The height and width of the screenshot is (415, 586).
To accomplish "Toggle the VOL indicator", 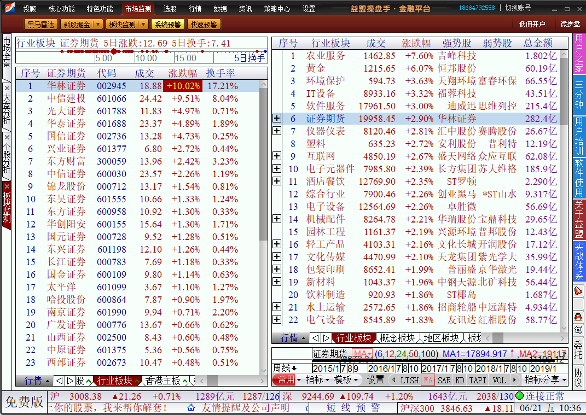I will pos(499,380).
